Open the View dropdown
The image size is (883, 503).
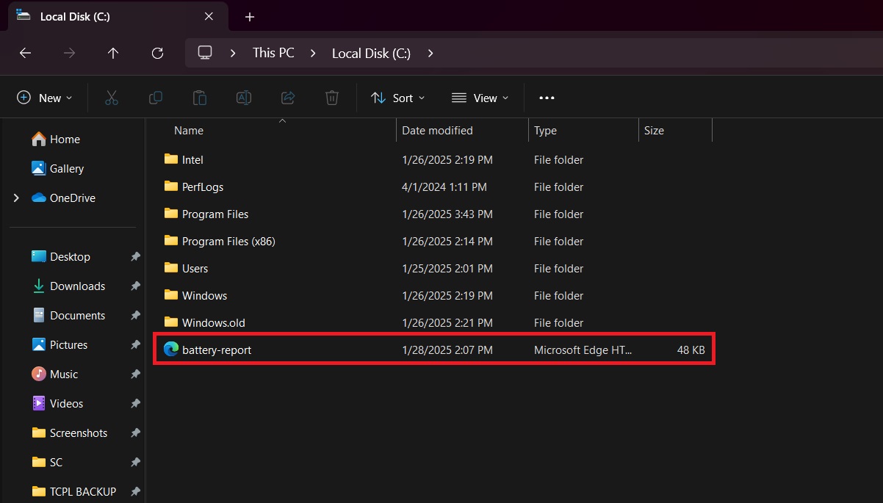[x=480, y=97]
